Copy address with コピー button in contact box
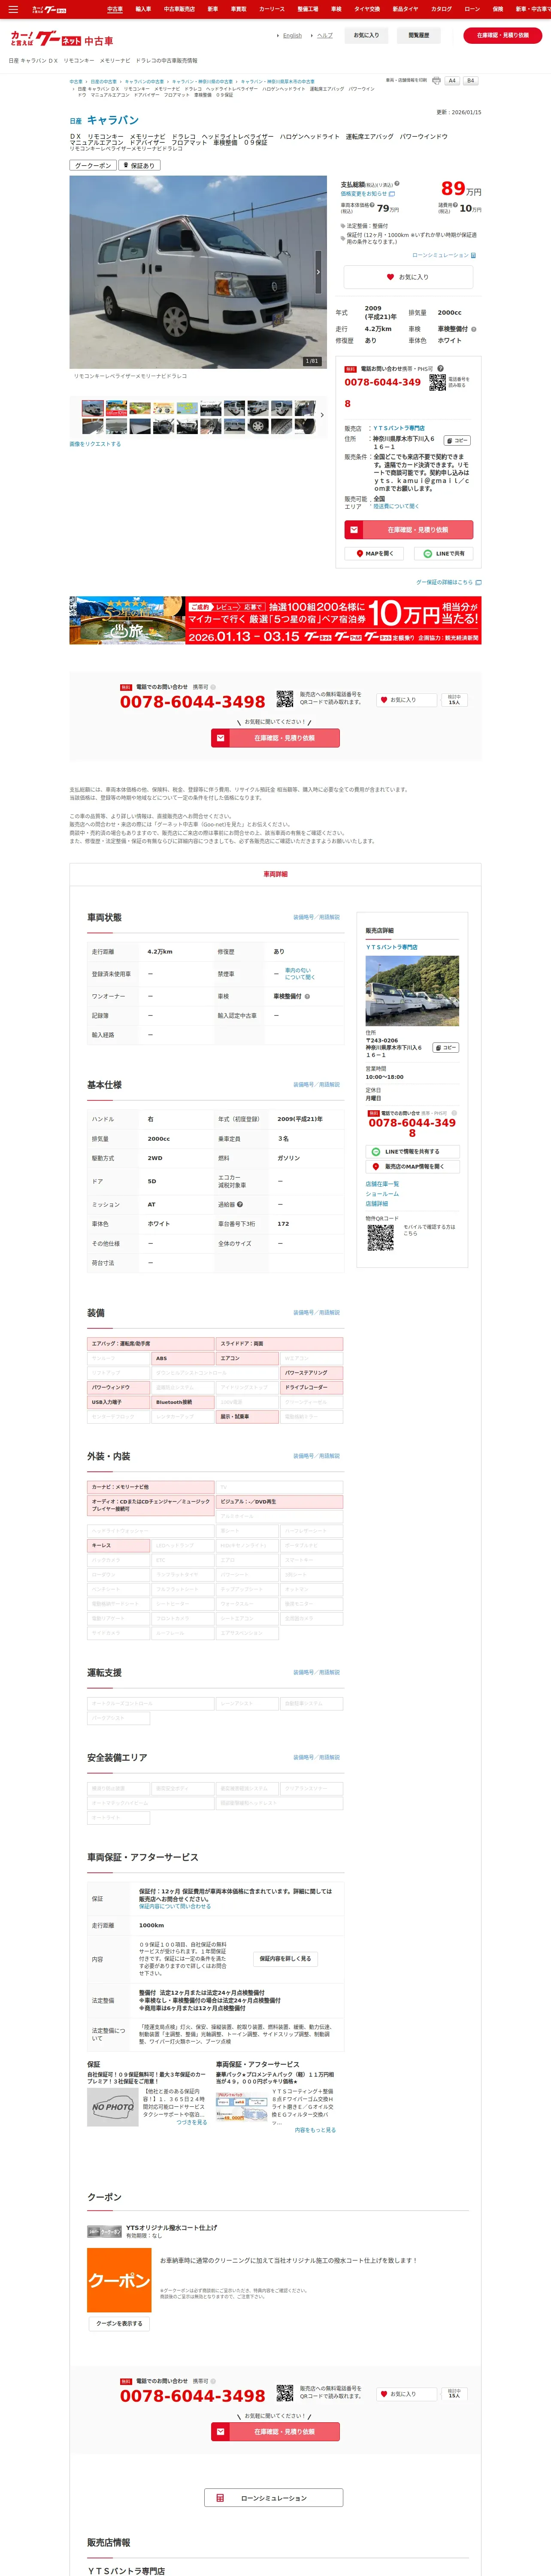The image size is (551, 2576). tap(456, 441)
